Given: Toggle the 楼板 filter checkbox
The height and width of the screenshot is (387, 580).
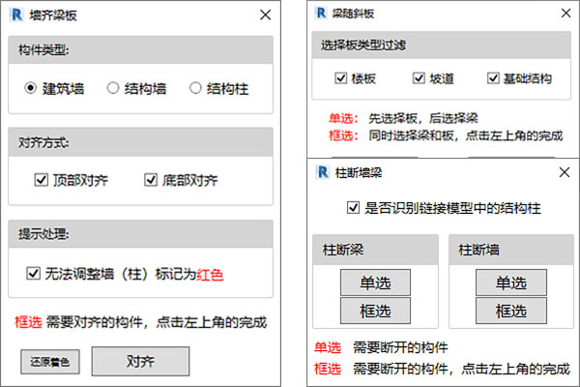Looking at the screenshot, I should 340,78.
